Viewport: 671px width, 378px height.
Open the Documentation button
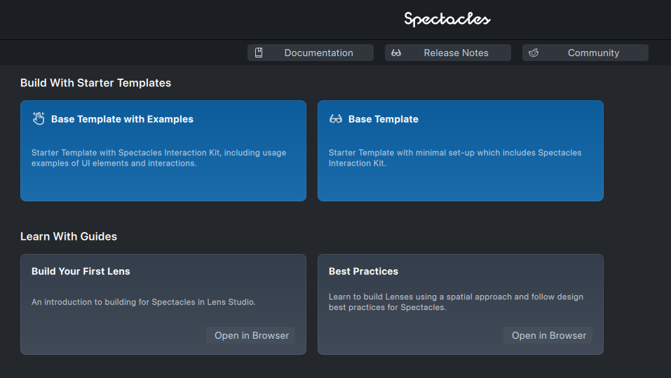[310, 53]
